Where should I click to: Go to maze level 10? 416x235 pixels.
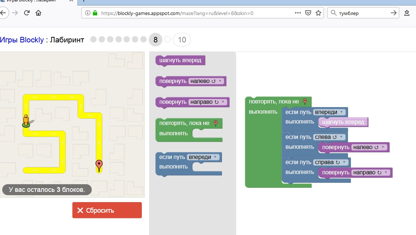click(x=182, y=40)
